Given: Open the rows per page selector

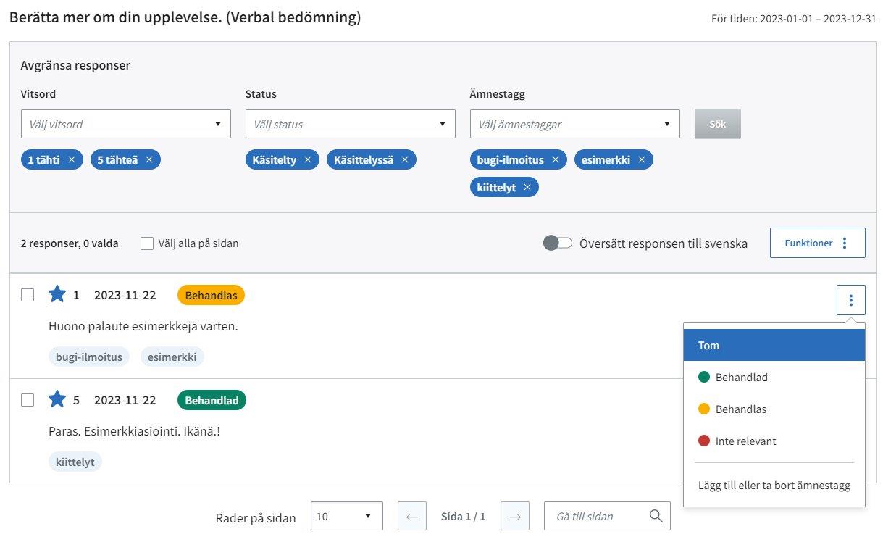Looking at the screenshot, I should coord(346,517).
